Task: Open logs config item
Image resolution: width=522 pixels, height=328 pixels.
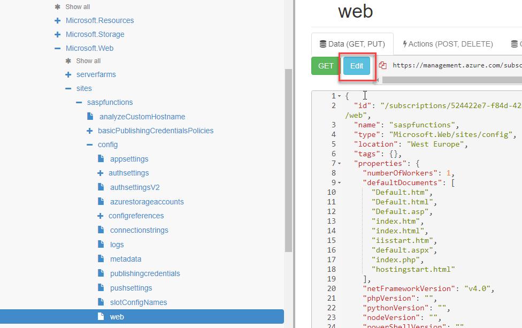Action: tap(117, 245)
